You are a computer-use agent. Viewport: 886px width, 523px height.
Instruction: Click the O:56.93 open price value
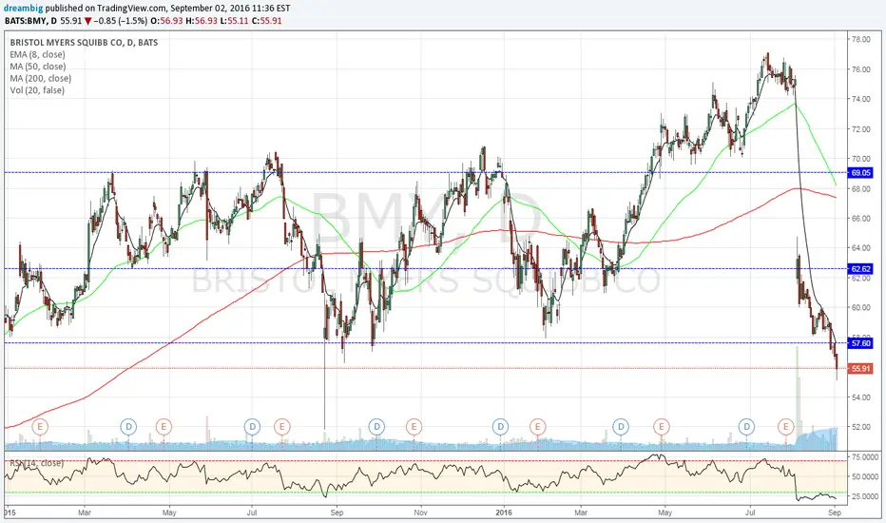point(166,21)
